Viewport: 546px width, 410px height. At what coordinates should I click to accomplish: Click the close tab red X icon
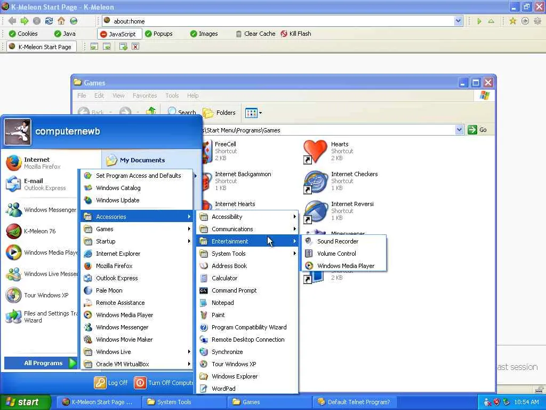135,46
